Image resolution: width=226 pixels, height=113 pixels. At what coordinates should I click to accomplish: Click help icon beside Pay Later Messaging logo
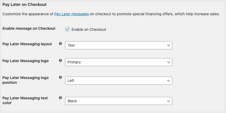60,61
